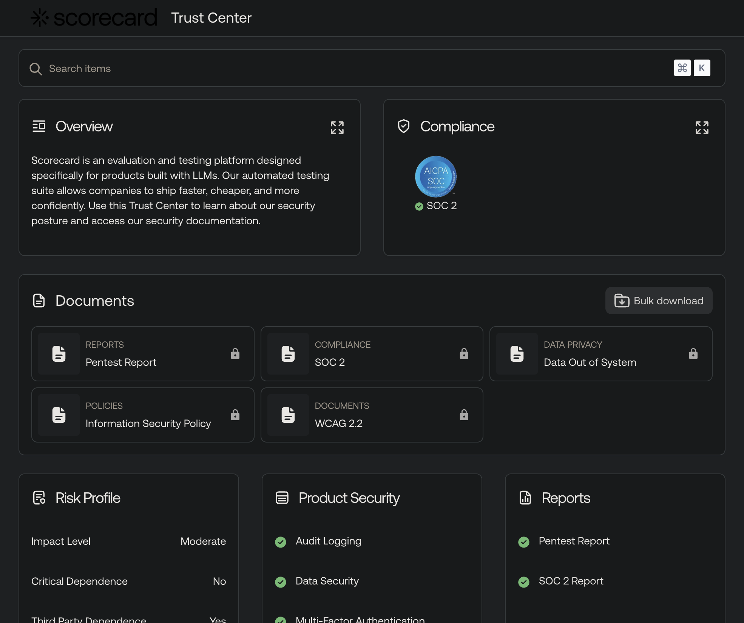Select Data Security item
The height and width of the screenshot is (623, 744).
coord(327,581)
